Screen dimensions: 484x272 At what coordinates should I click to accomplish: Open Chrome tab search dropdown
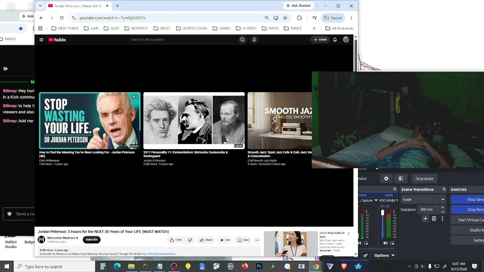(40, 6)
